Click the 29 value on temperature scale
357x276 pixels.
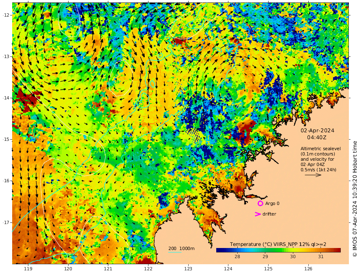265,257
